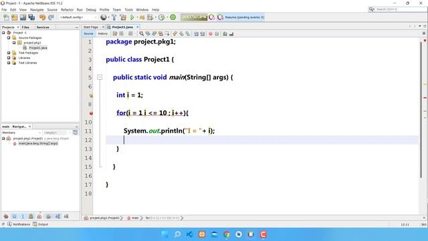Open the Debug menu
The image size is (428, 241).
91,9
